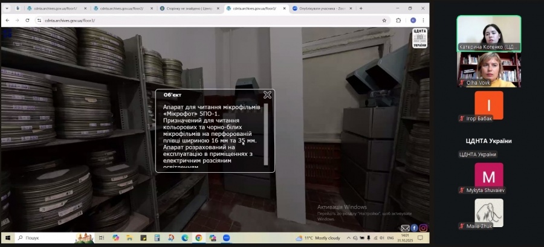
Task: Expand the tab search dropdown arrow
Action: click(7, 8)
